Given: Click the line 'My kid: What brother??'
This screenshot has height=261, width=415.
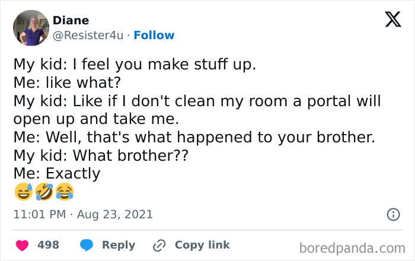Looking at the screenshot, I should tap(90, 156).
